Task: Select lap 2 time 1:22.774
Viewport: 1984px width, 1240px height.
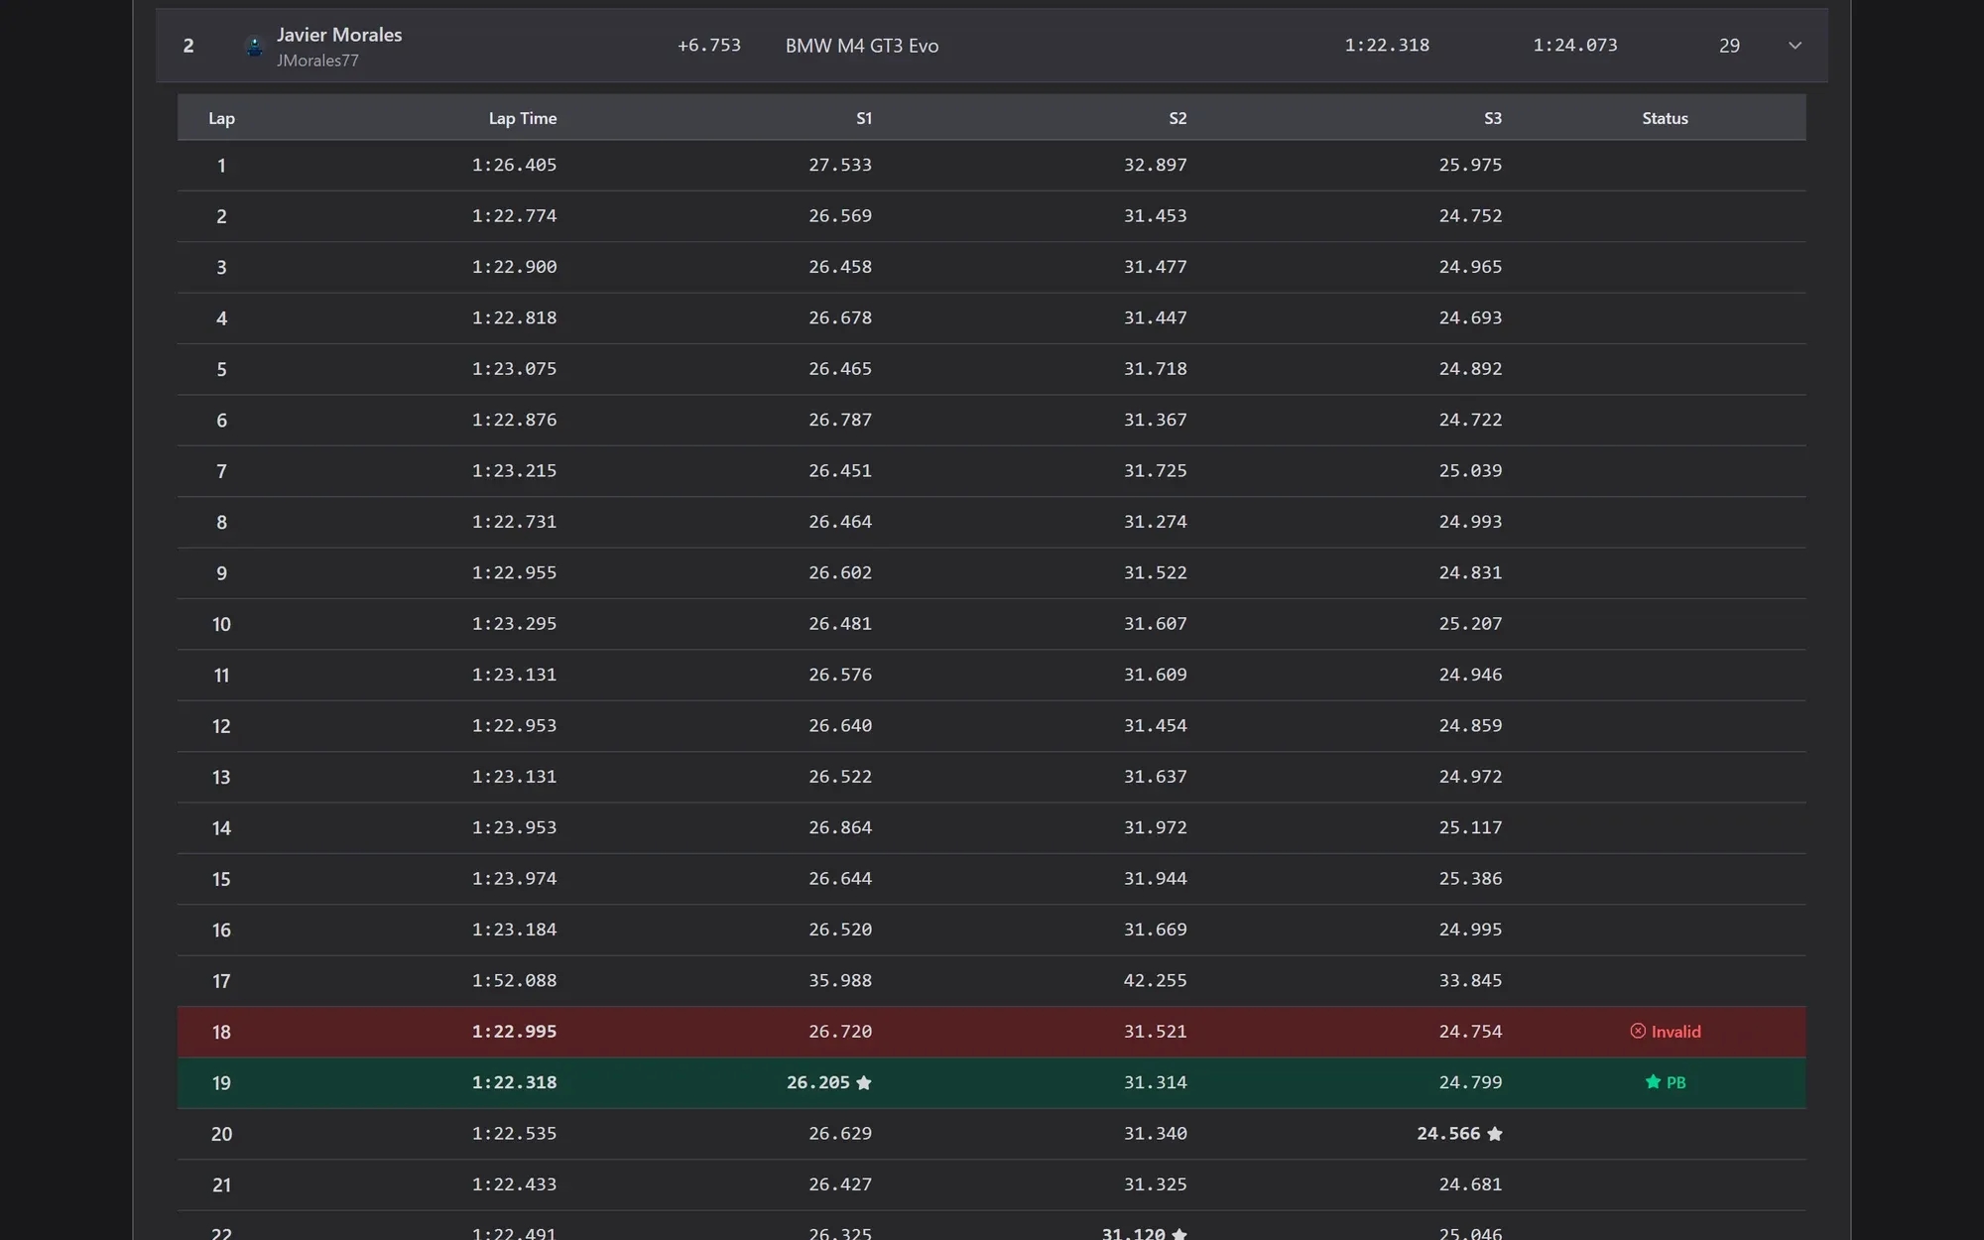Action: [x=514, y=216]
